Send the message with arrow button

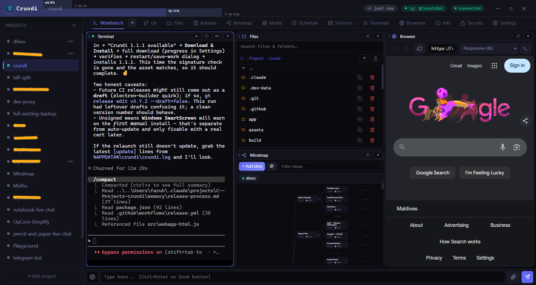527,277
